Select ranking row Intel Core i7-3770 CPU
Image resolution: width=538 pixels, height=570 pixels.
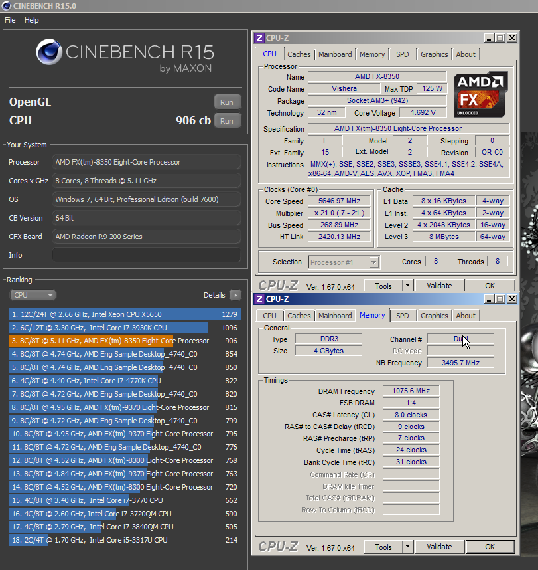[125, 500]
